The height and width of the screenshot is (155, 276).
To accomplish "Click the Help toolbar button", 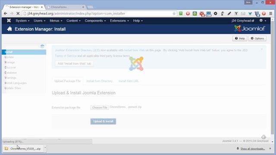I will tap(240, 38).
